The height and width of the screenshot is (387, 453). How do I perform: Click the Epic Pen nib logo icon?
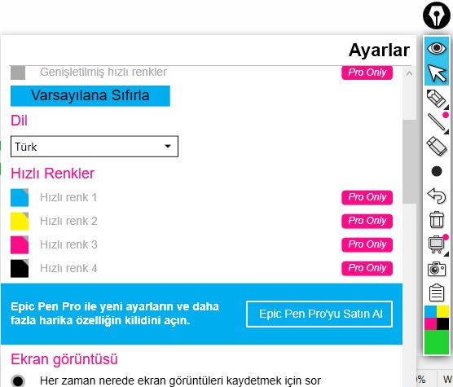click(437, 15)
